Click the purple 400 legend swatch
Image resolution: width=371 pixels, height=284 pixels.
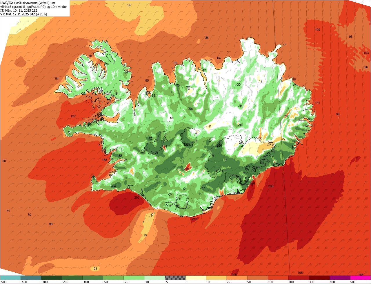(340, 278)
